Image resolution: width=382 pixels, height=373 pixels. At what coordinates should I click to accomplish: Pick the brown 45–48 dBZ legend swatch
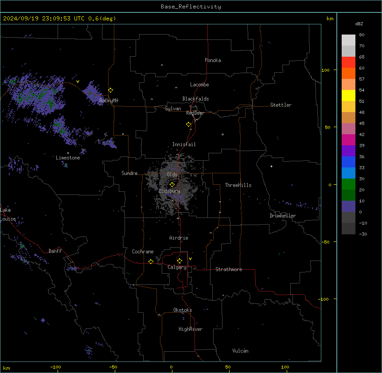pos(348,117)
